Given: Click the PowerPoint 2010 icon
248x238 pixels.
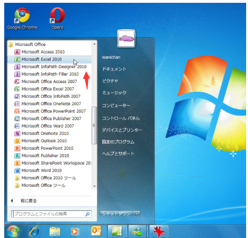Looking at the screenshot, I should click(x=17, y=148).
